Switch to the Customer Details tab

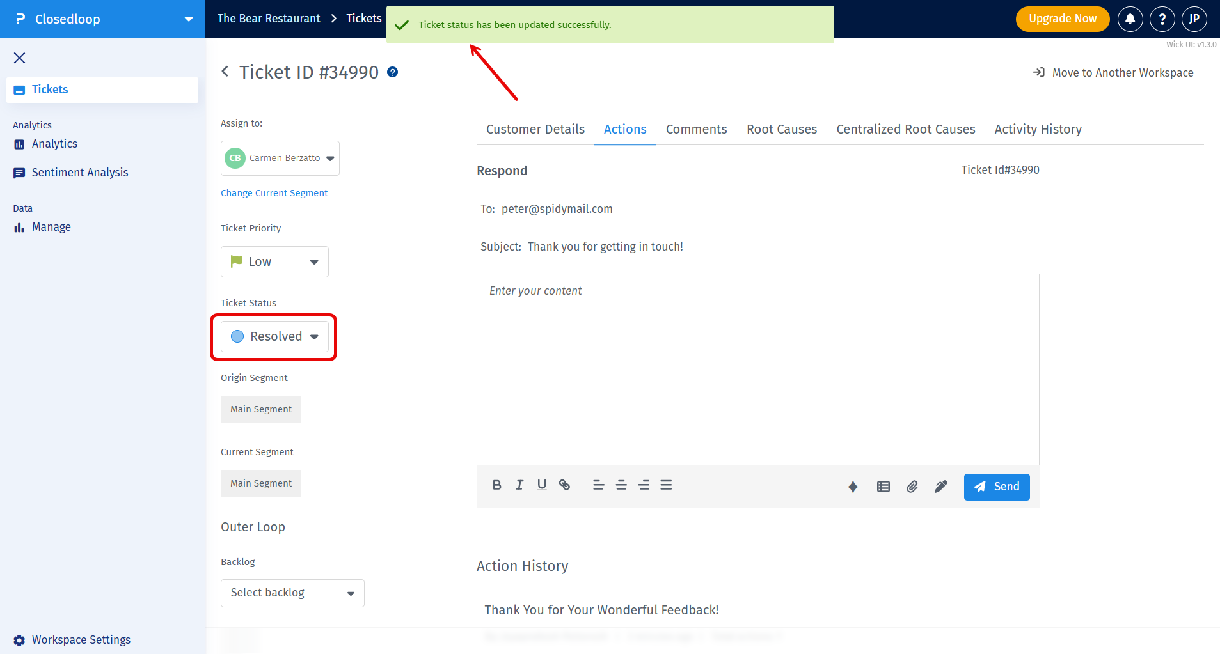[535, 129]
